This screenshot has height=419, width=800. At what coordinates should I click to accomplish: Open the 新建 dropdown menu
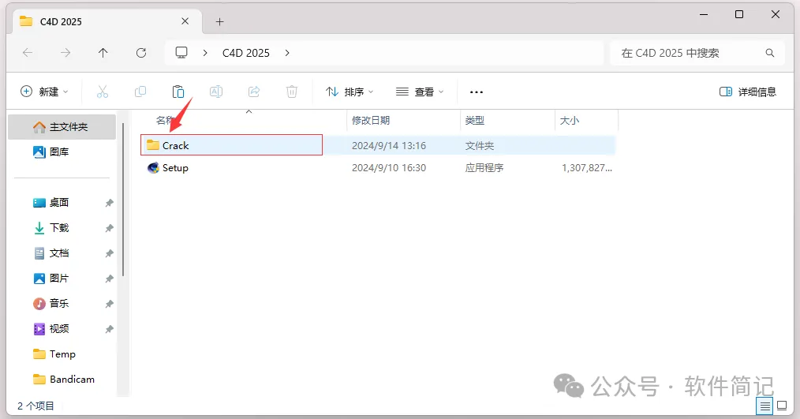[x=44, y=92]
